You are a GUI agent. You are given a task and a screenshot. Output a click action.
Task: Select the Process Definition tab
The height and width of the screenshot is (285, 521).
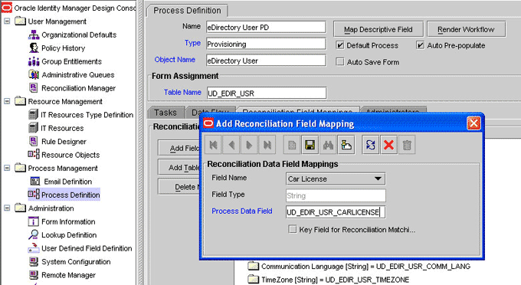pos(187,11)
